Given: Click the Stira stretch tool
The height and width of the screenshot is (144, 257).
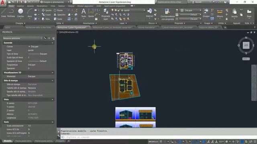Looking at the screenshot, I should (46, 19).
